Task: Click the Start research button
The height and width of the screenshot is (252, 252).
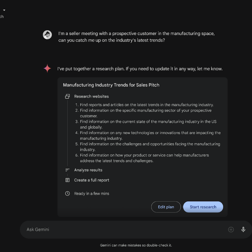Action: point(203,207)
